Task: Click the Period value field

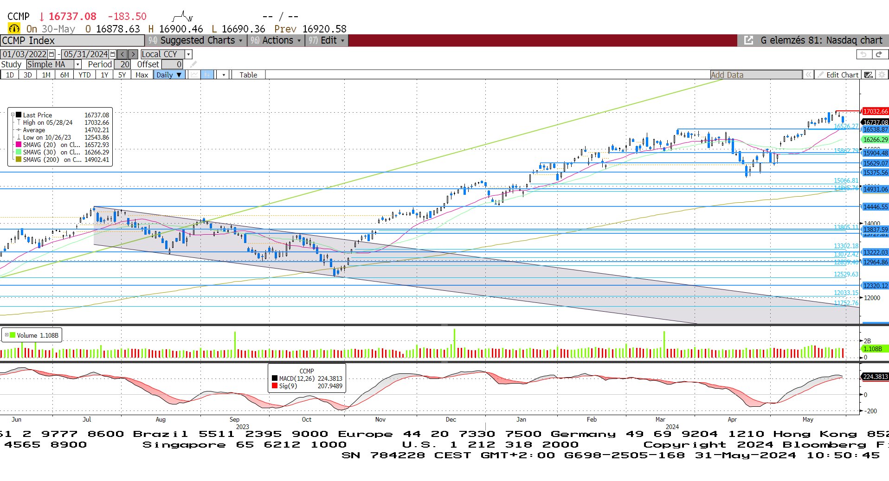Action: click(122, 64)
